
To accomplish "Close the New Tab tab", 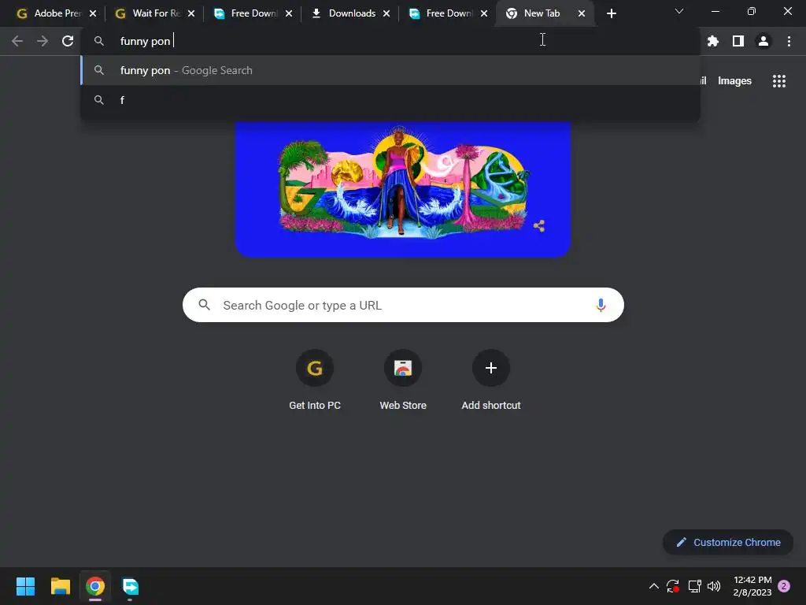I will [582, 13].
